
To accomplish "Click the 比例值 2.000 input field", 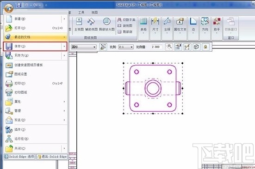I will coord(156,47).
